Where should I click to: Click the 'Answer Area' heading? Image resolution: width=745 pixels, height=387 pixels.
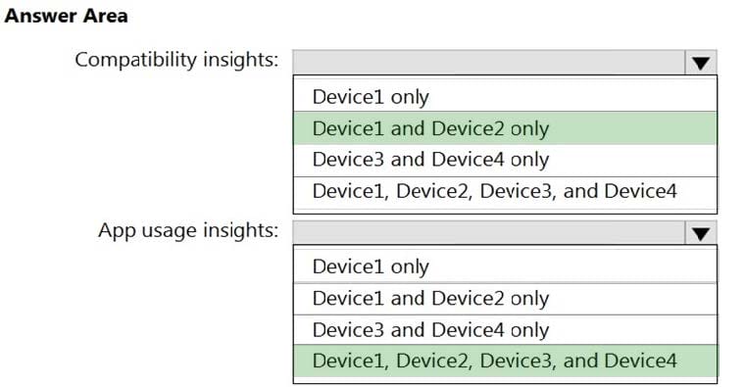(x=66, y=16)
